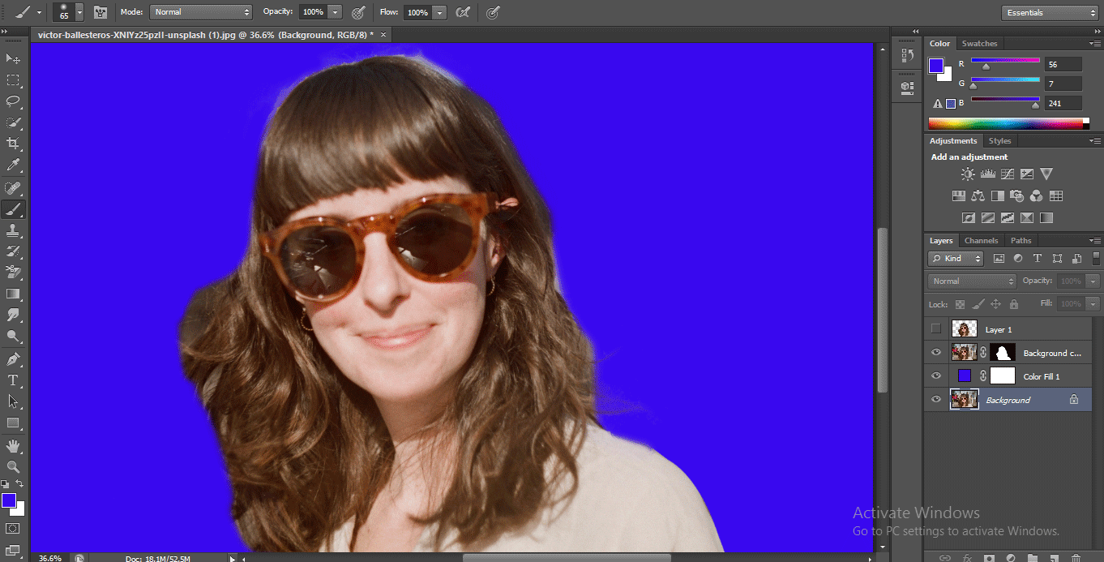Select the Crop tool
The image size is (1104, 562).
click(x=13, y=144)
